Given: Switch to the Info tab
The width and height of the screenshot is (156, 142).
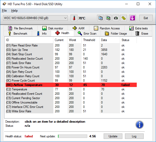Looking at the screenshot, I should (x=42, y=34).
